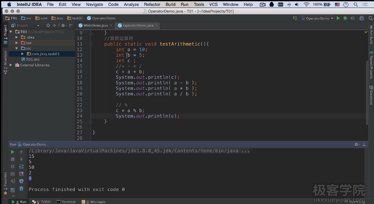Click the Debug bug icon in toolbar

[x=345, y=18]
